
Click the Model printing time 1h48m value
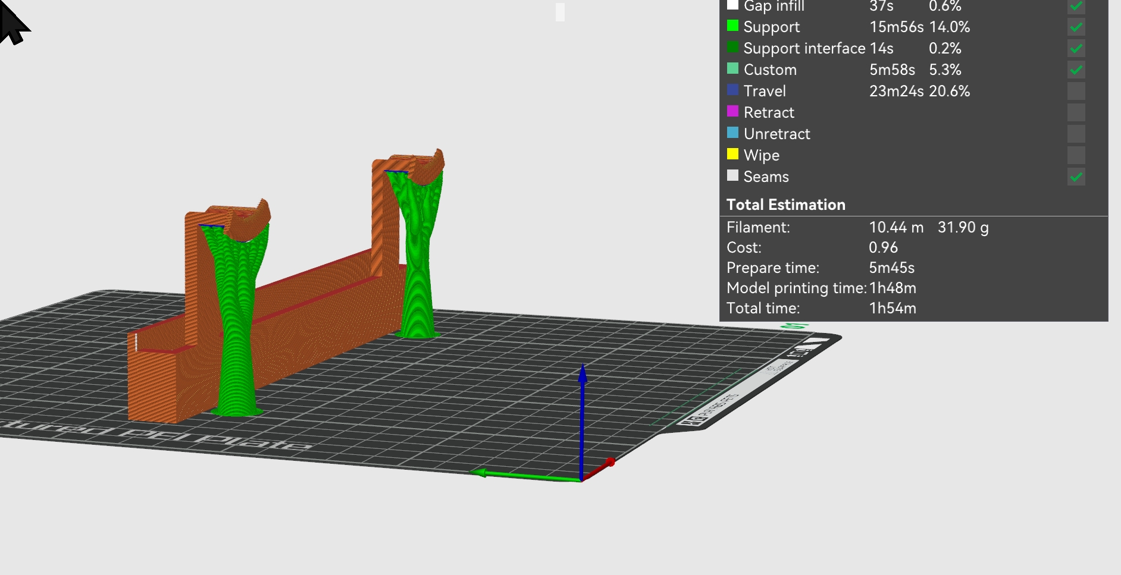pyautogui.click(x=893, y=288)
